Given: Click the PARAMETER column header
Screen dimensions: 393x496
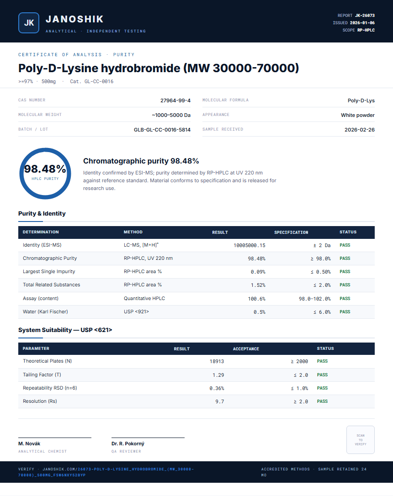Looking at the screenshot, I should 36,348.
